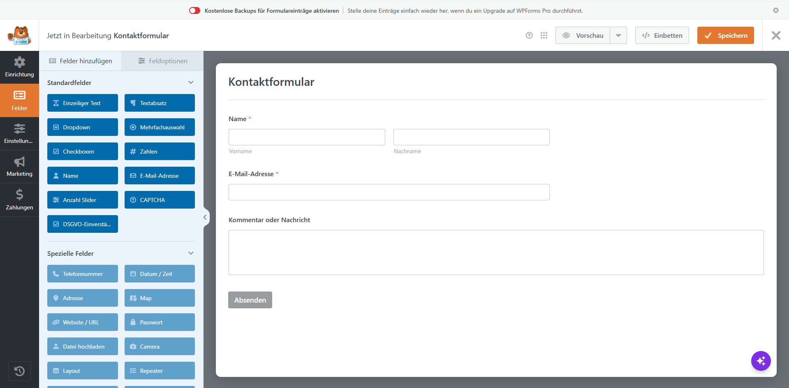Click the Kontaktformular form title
Viewport: 789px width, 388px height.
point(271,82)
